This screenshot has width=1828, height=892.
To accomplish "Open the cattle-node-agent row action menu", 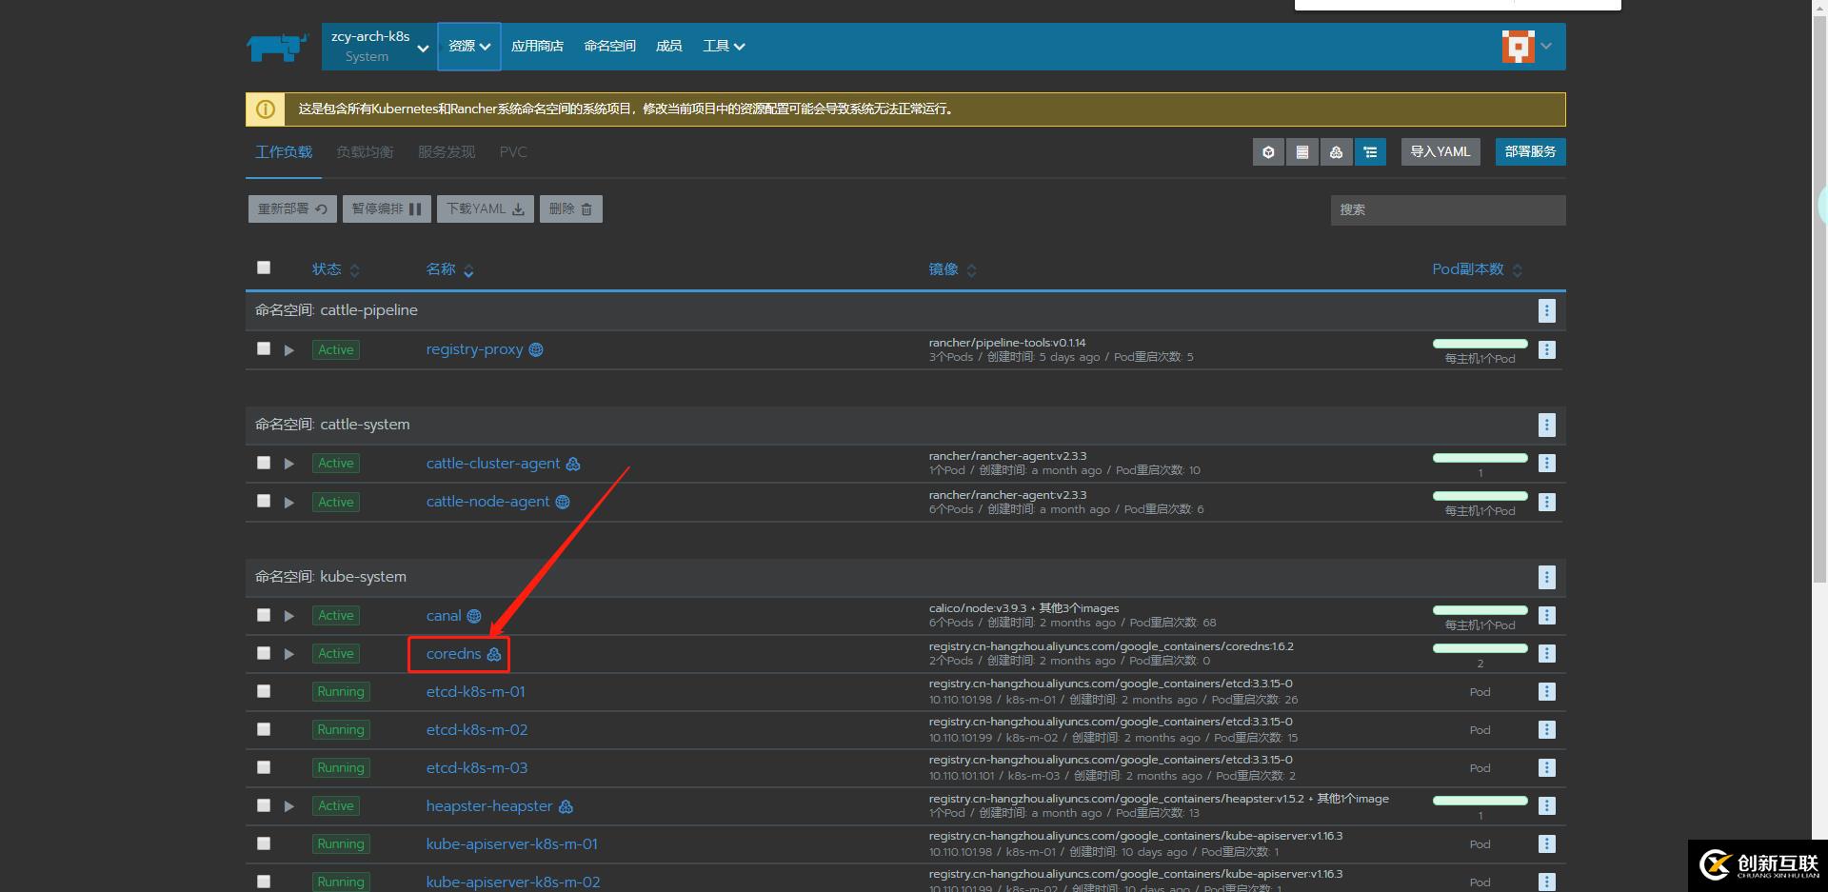I will 1547,502.
